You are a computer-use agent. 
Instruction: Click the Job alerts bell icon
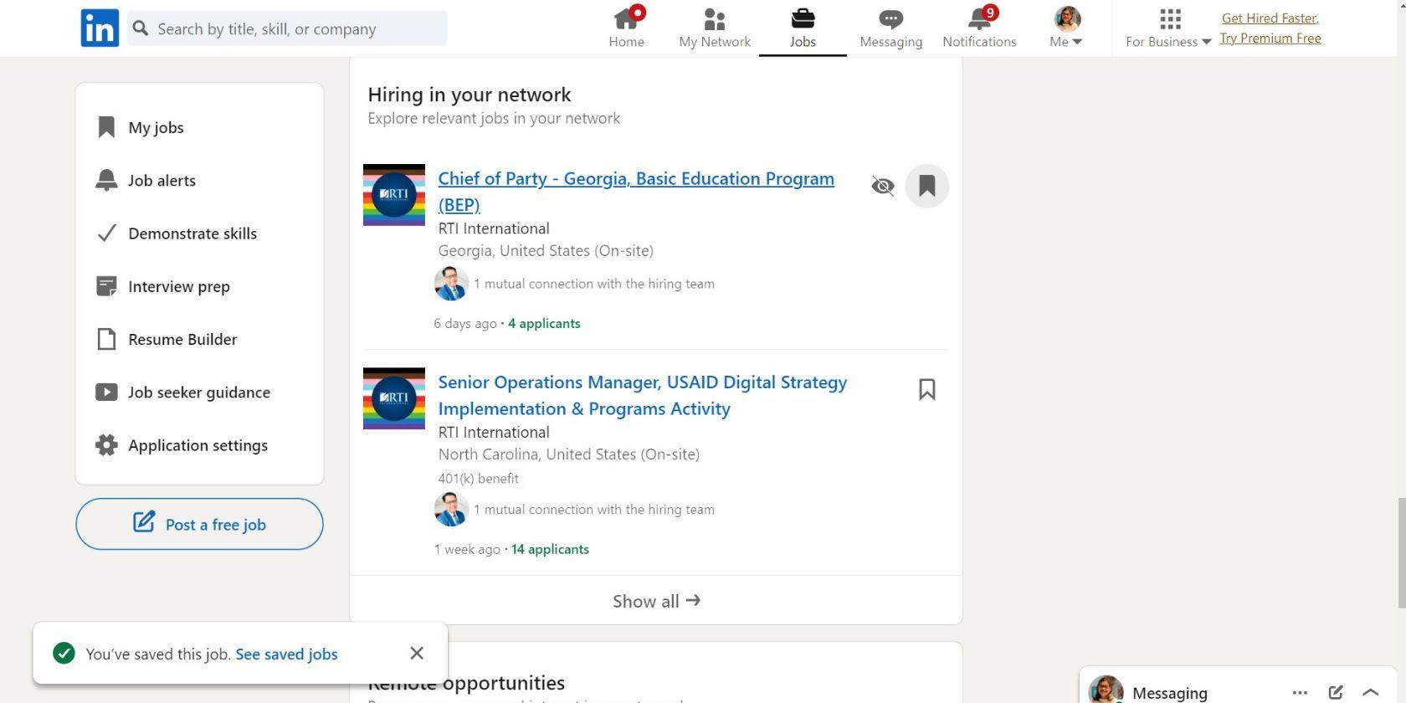[106, 180]
